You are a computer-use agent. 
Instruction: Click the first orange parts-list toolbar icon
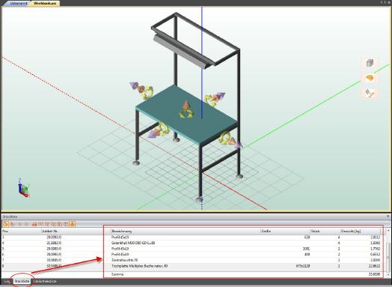(5, 224)
